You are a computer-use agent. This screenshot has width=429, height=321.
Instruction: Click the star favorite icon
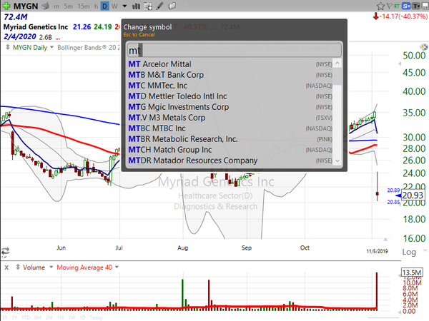point(380,6)
